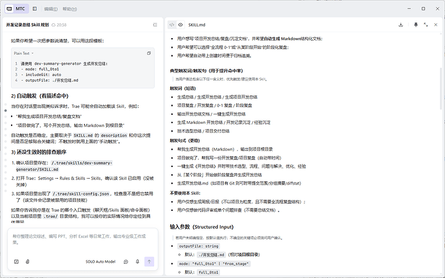Viewport: 445px width, 278px height.
Task: Click code line 'mode: full_0to1'
Action: tap(40, 69)
